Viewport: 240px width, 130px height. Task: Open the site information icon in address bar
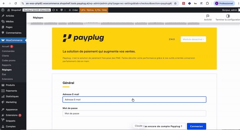(x=23, y=3)
